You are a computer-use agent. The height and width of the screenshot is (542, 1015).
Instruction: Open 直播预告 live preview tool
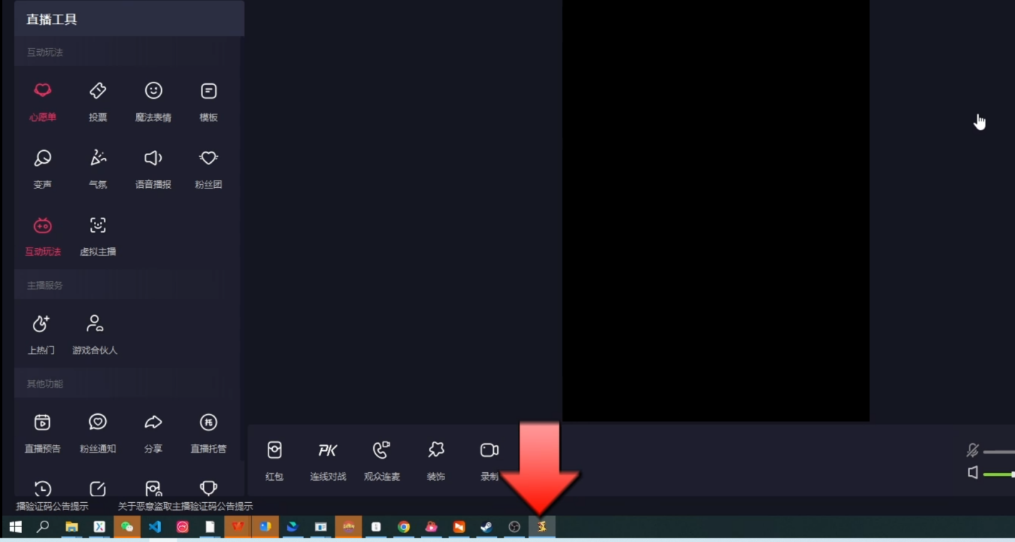point(43,432)
